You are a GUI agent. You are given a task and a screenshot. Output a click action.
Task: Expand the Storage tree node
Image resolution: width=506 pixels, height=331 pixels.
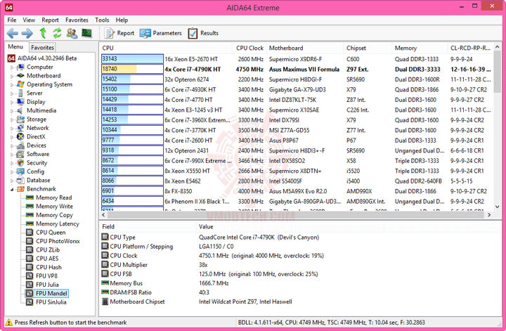coord(12,119)
